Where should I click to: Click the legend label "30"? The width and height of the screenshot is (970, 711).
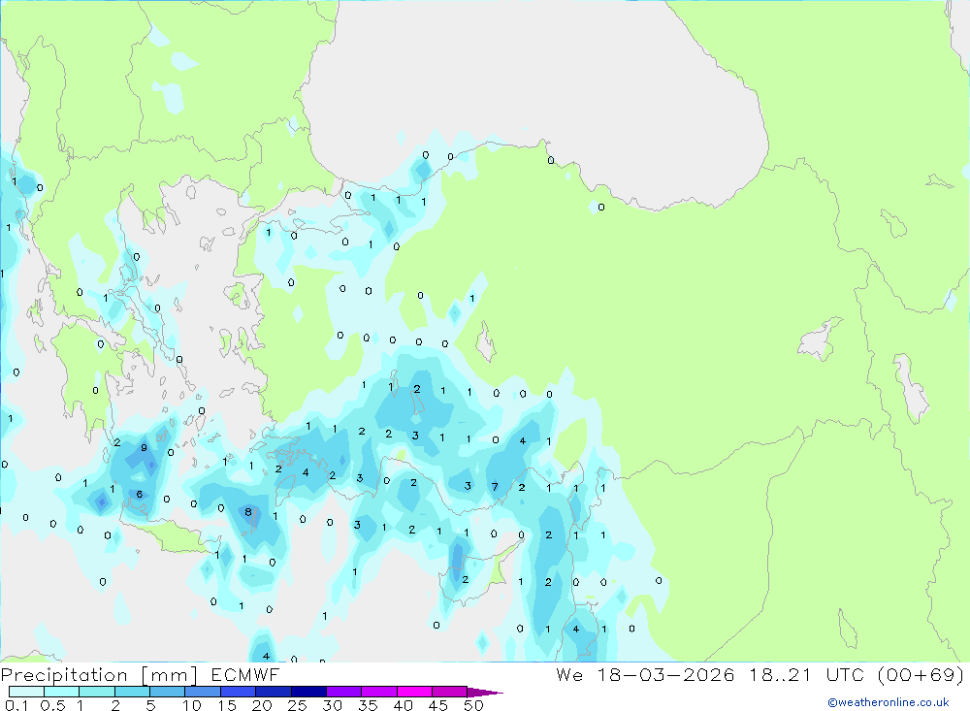332,705
